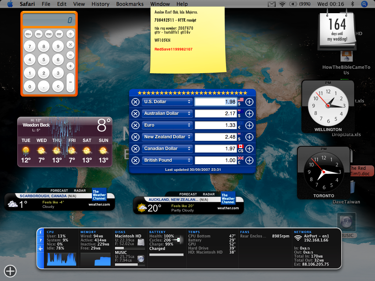The width and height of the screenshot is (375, 281).
Task: Add a row after U.S. Dollar
Action: point(249,102)
